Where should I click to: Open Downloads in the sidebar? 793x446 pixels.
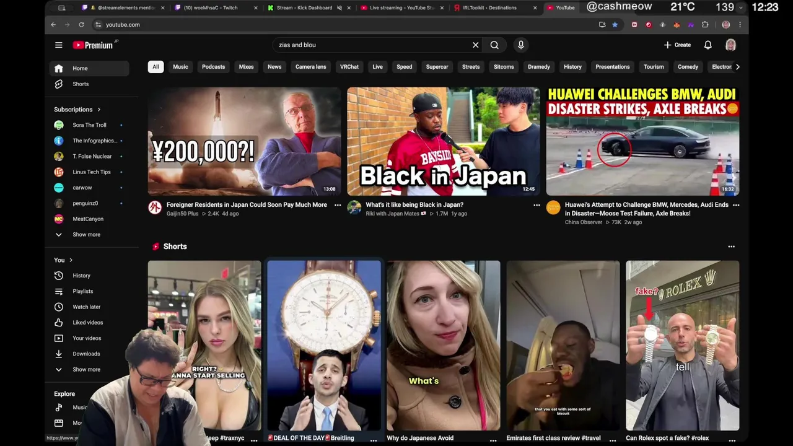(89, 354)
